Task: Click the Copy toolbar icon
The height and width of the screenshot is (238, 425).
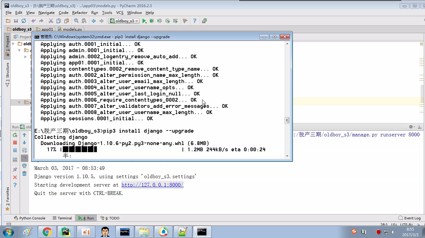Action: point(58,21)
